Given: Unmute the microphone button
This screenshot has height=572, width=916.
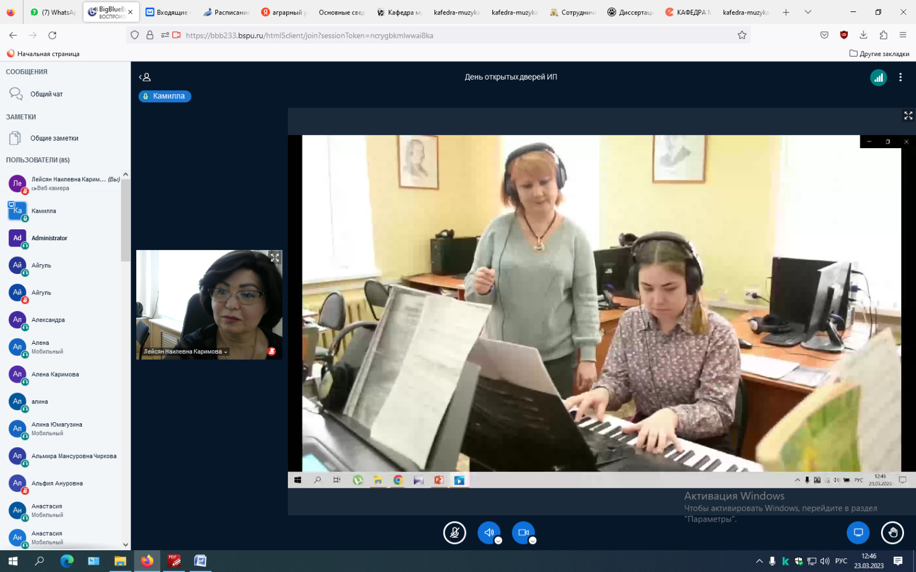Looking at the screenshot, I should pyautogui.click(x=455, y=533).
